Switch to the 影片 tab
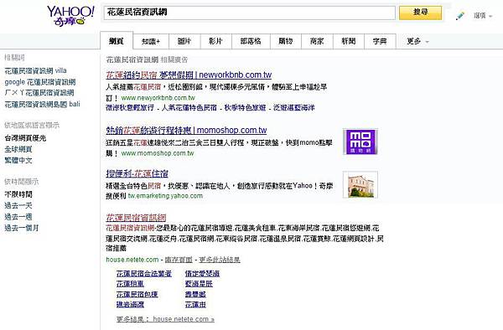503x330 pixels. pos(216,41)
